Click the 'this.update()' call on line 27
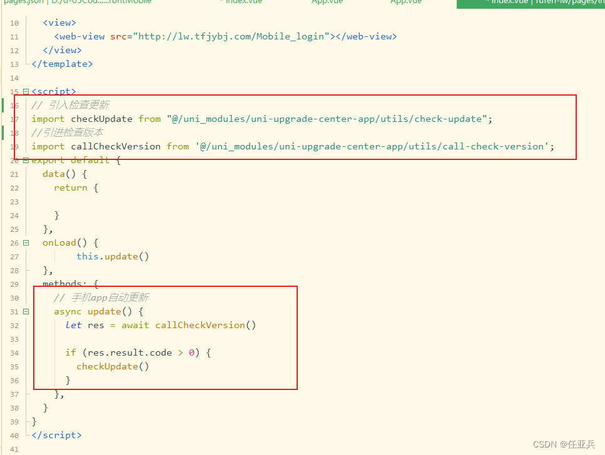 [x=113, y=256]
